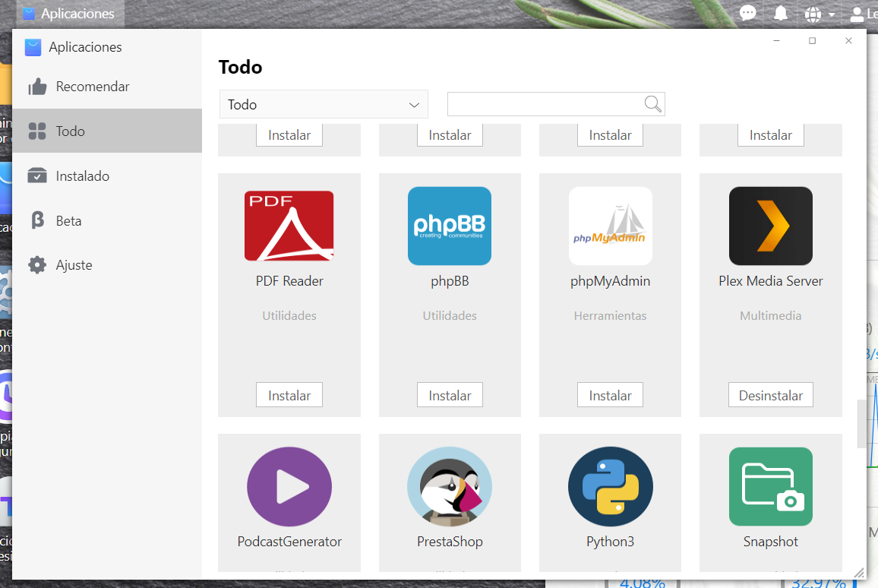Open the Plex Media Server icon
Viewport: 878px width, 588px height.
tap(770, 226)
